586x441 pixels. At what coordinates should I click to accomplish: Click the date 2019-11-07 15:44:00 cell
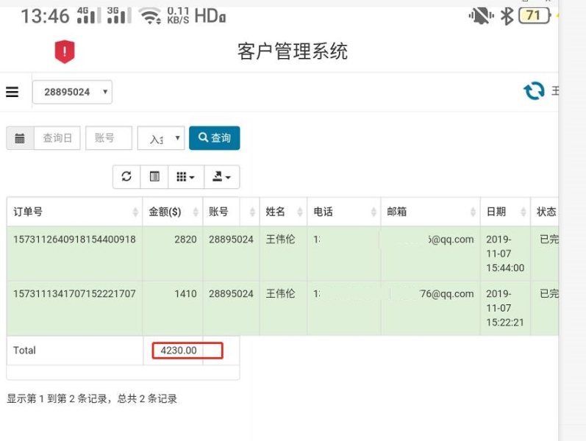[505, 254]
